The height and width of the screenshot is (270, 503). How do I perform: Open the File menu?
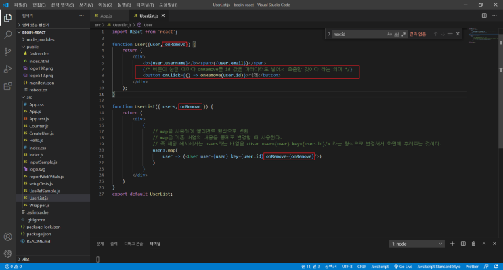click(20, 5)
